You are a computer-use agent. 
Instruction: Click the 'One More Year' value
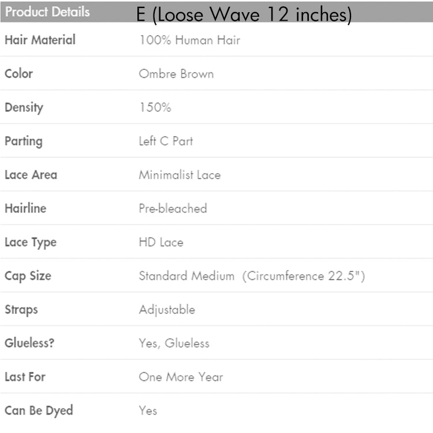(181, 377)
